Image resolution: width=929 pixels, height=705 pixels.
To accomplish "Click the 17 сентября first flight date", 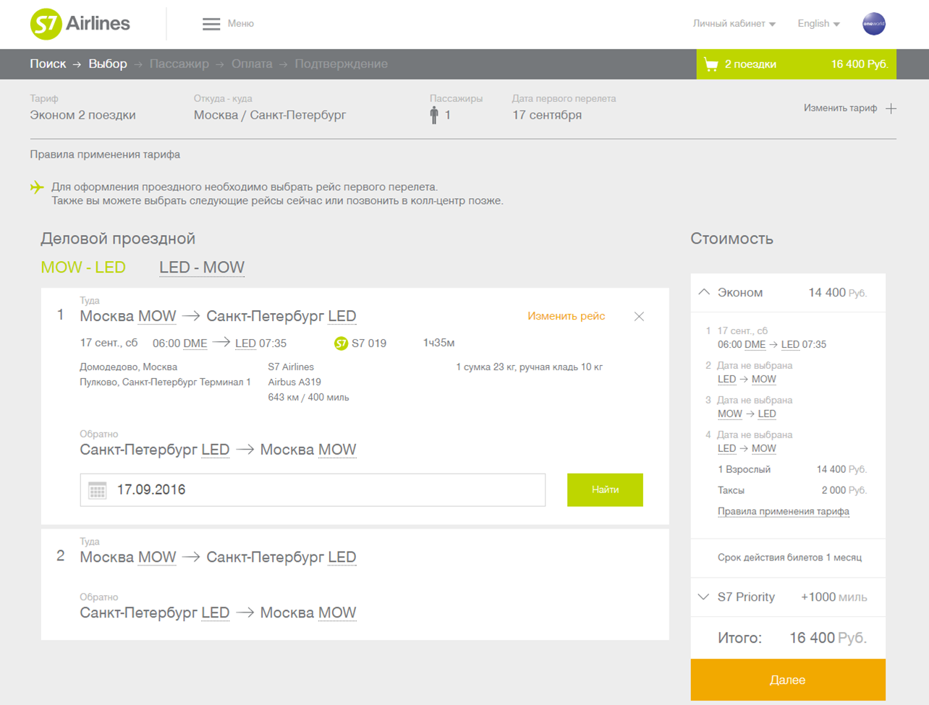I will [547, 115].
